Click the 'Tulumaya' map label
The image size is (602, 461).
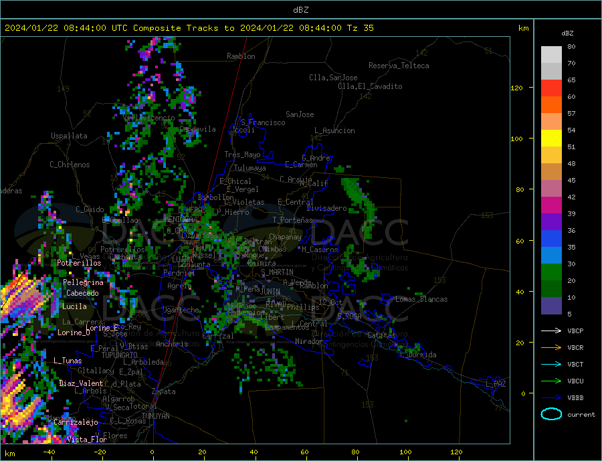pyautogui.click(x=249, y=168)
